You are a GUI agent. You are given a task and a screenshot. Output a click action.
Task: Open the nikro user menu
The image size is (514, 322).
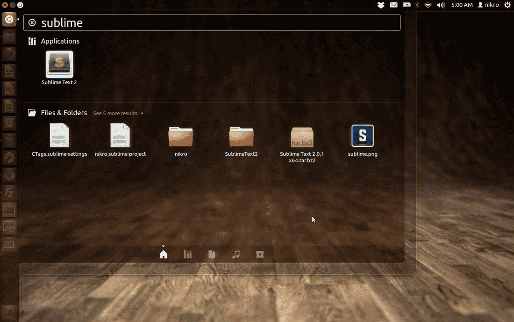tap(488, 5)
